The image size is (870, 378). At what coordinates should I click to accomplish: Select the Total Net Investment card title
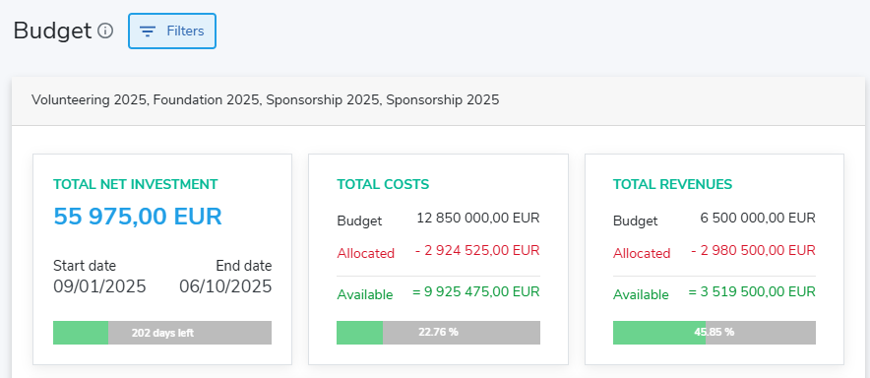[x=136, y=184]
